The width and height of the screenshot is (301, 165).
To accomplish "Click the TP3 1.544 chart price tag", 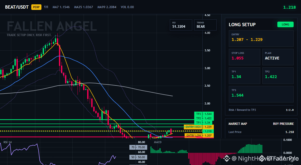I will (x=204, y=114).
